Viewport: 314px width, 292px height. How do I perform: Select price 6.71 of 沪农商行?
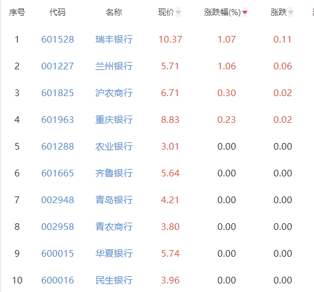(170, 93)
